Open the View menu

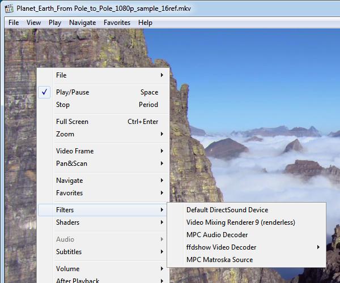(33, 23)
